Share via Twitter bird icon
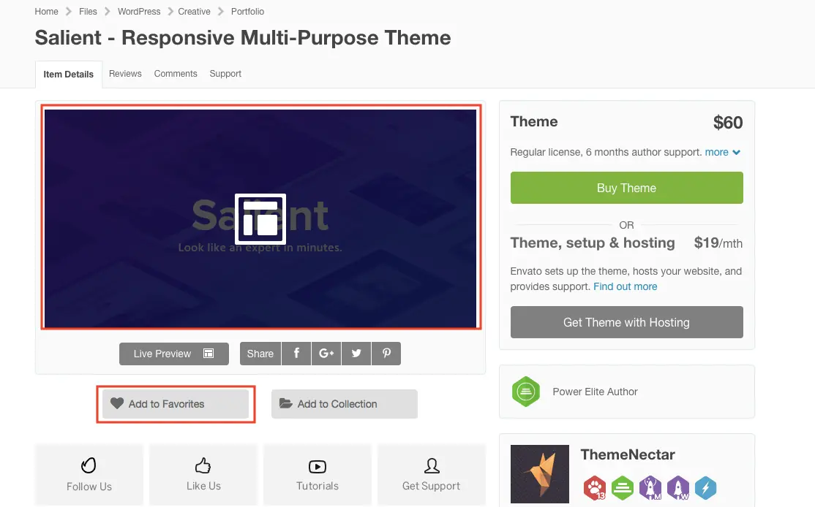The height and width of the screenshot is (507, 815). [x=356, y=354]
